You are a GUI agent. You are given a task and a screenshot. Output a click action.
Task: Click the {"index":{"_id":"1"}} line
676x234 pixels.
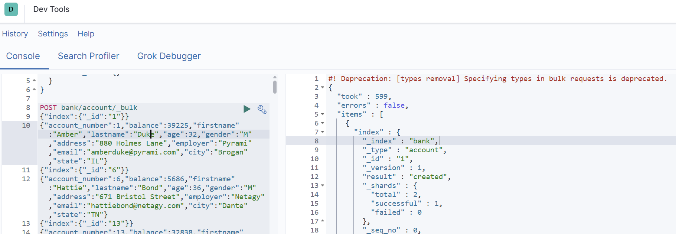click(x=84, y=117)
